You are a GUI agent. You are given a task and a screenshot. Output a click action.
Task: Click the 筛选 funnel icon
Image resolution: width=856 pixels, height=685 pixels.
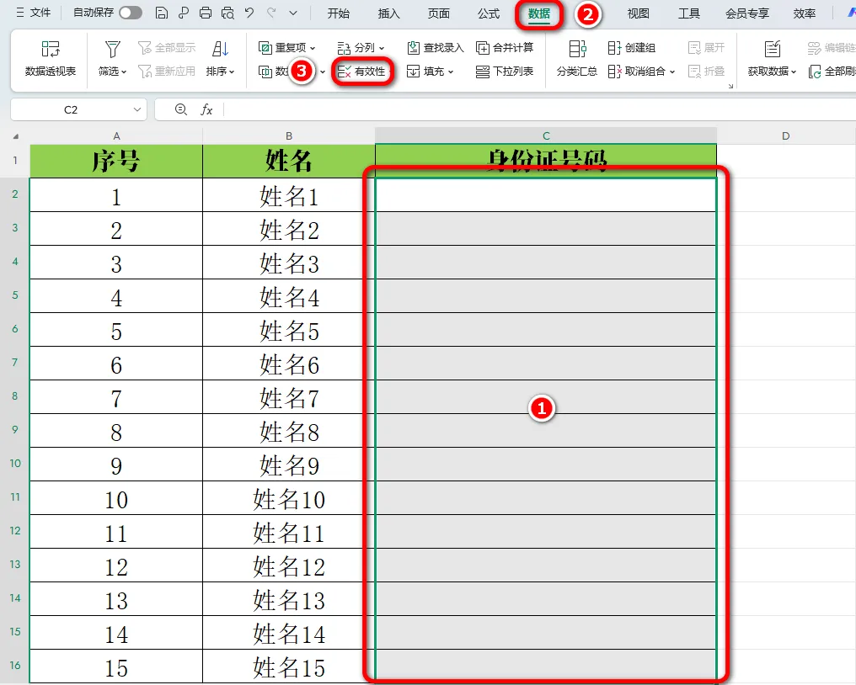coord(112,49)
